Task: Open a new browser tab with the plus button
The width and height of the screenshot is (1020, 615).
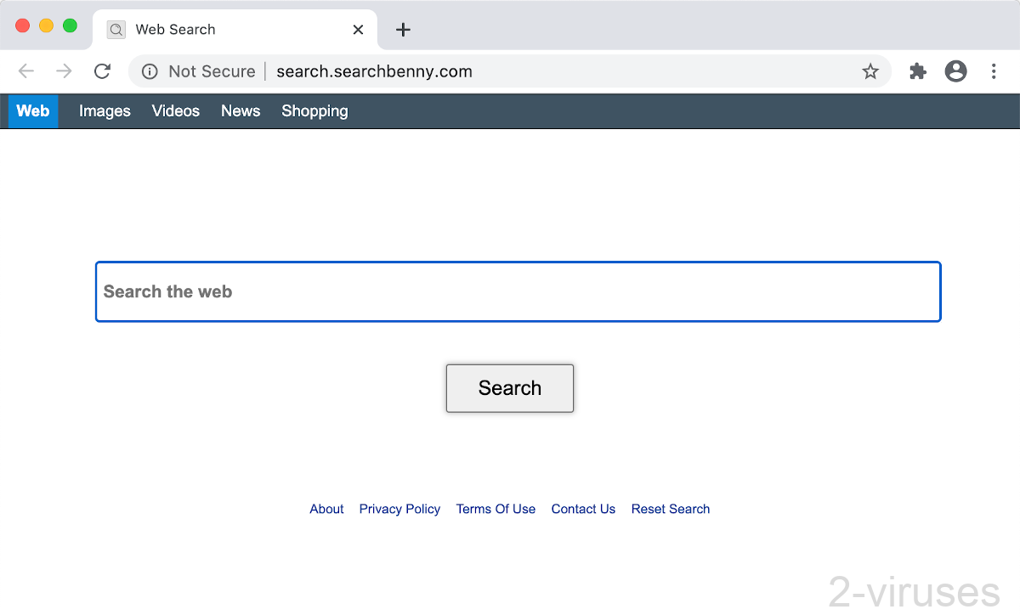Action: pyautogui.click(x=402, y=29)
